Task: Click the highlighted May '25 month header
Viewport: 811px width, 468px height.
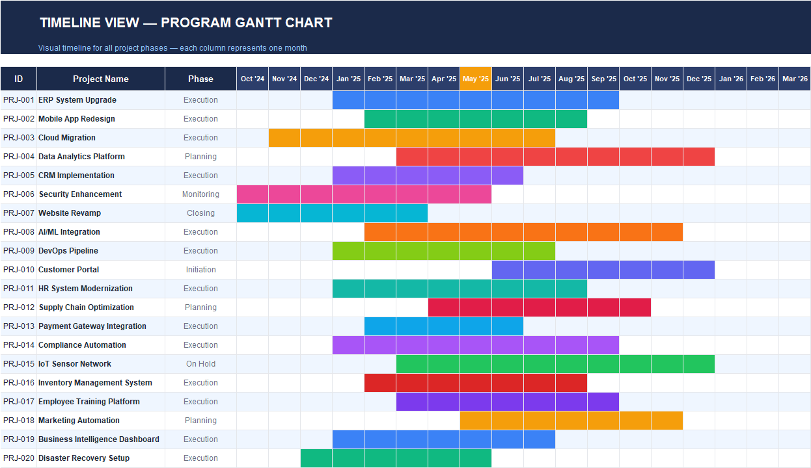Action: (476, 79)
